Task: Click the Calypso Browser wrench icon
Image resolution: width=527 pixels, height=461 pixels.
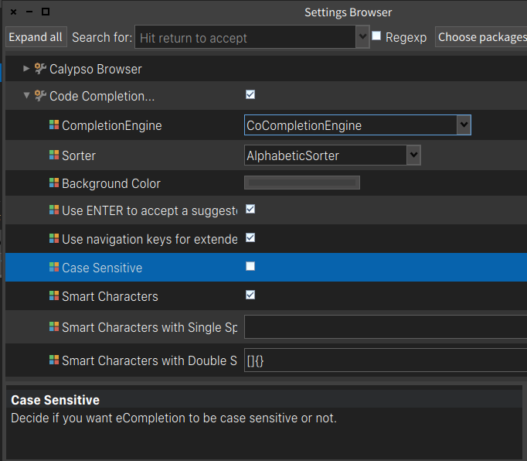Action: click(40, 69)
